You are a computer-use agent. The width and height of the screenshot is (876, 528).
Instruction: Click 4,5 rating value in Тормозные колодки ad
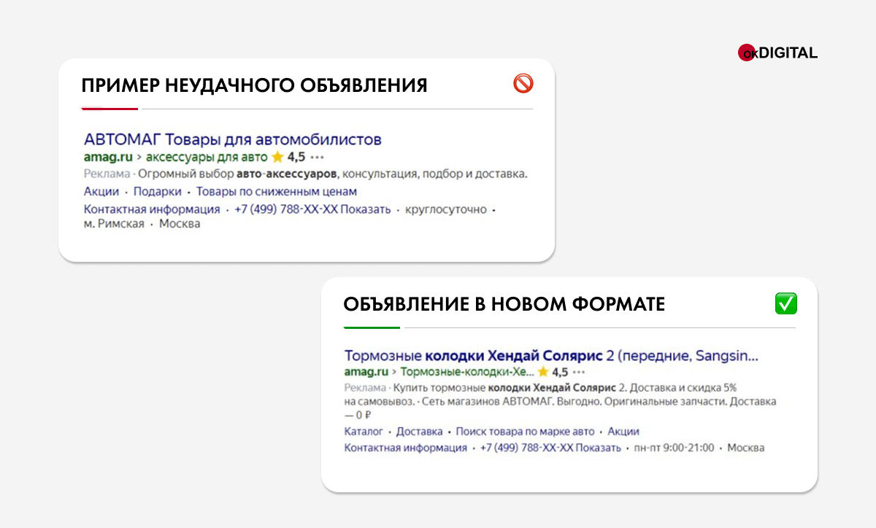[x=560, y=372]
